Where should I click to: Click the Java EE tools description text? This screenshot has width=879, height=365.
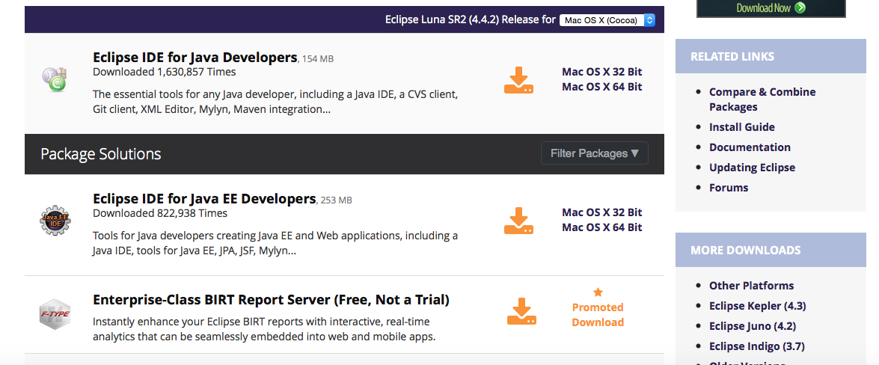[x=275, y=243]
